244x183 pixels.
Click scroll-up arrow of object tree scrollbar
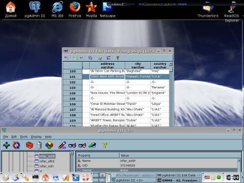(x=72, y=153)
